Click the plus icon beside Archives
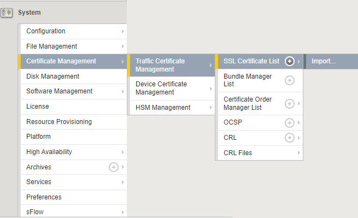The width and height of the screenshot is (358, 218). tap(114, 167)
